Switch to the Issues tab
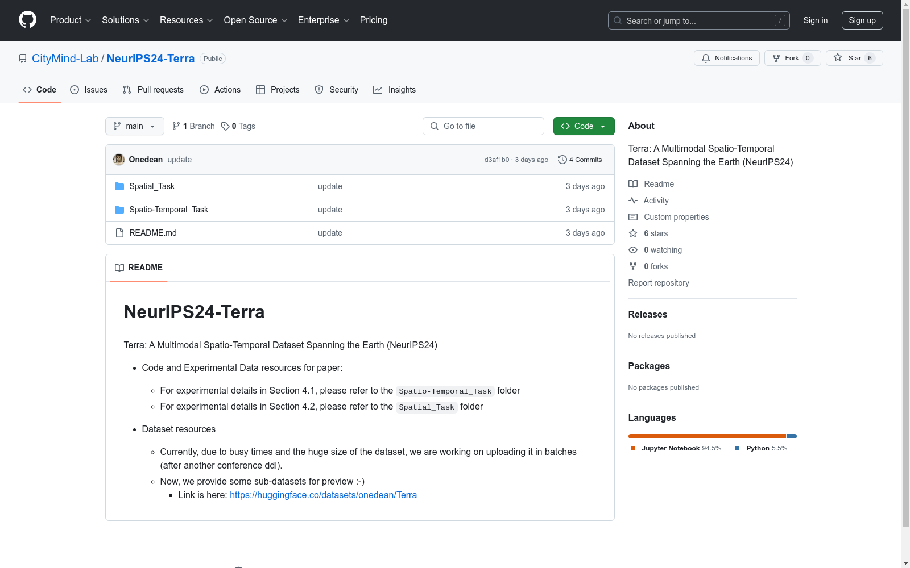The image size is (910, 568). (x=89, y=90)
